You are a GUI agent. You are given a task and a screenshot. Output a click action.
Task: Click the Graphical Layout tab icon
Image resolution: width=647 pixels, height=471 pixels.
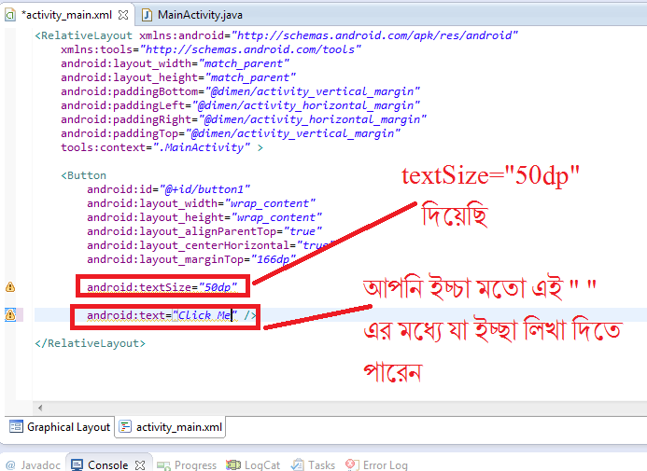pyautogui.click(x=16, y=426)
